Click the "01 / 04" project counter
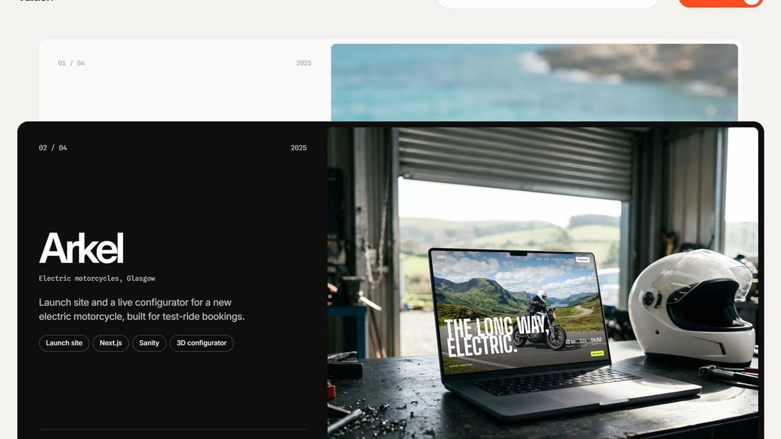The width and height of the screenshot is (781, 439). pos(72,63)
